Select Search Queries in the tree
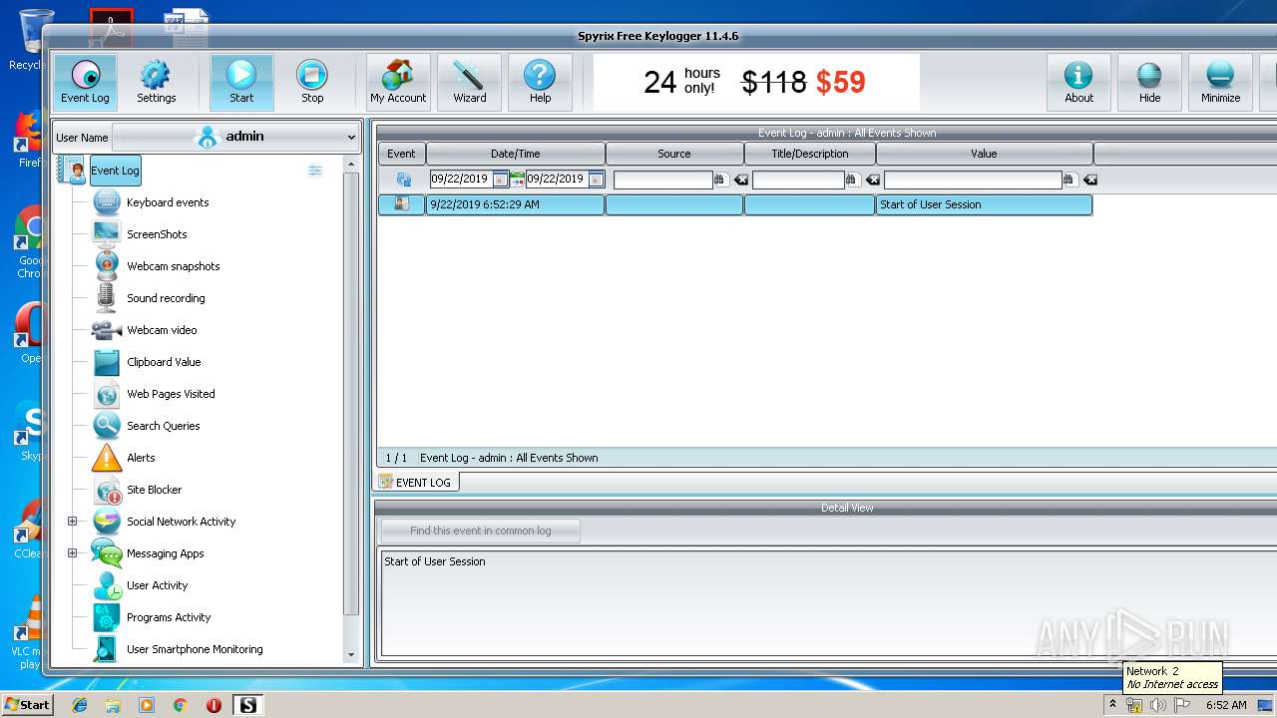This screenshot has height=718, width=1277. (x=163, y=426)
